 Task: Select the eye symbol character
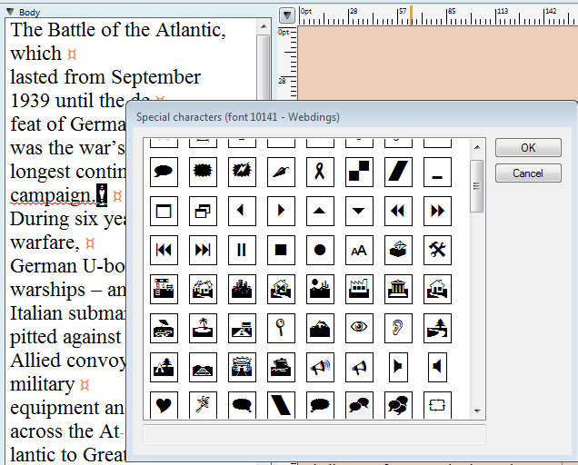[x=359, y=328]
